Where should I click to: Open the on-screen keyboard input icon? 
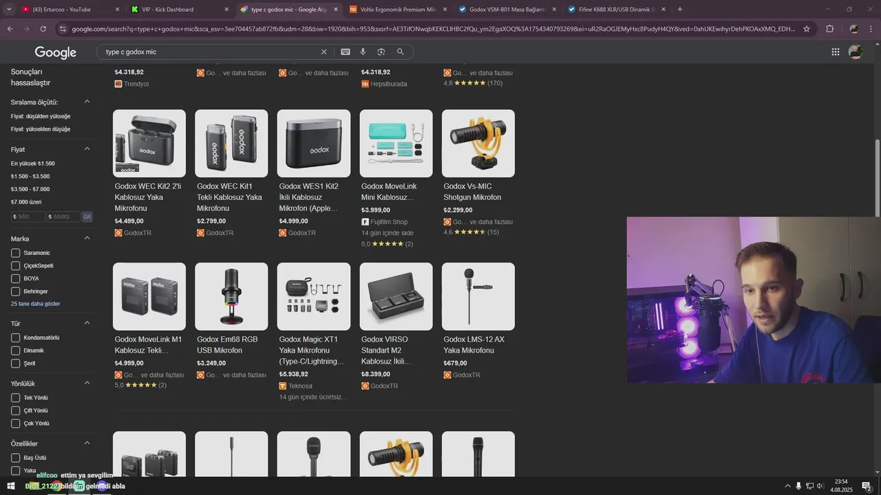tap(346, 52)
